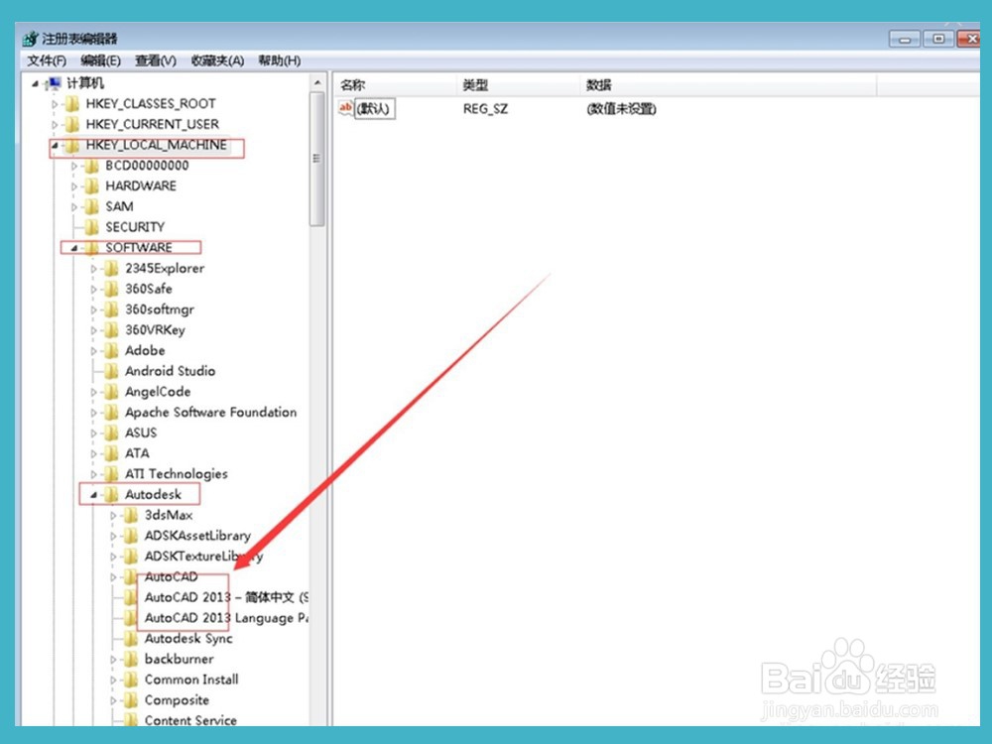This screenshot has width=992, height=744.
Task: Select the SOFTWARE folder icon
Action: pyautogui.click(x=91, y=248)
